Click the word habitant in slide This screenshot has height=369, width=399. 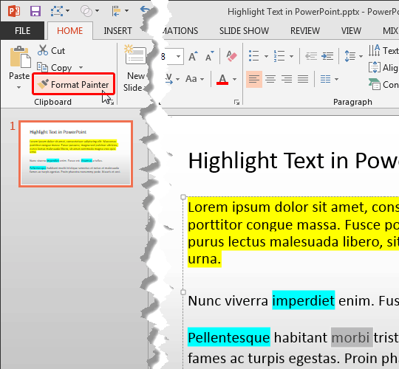tap(301, 337)
